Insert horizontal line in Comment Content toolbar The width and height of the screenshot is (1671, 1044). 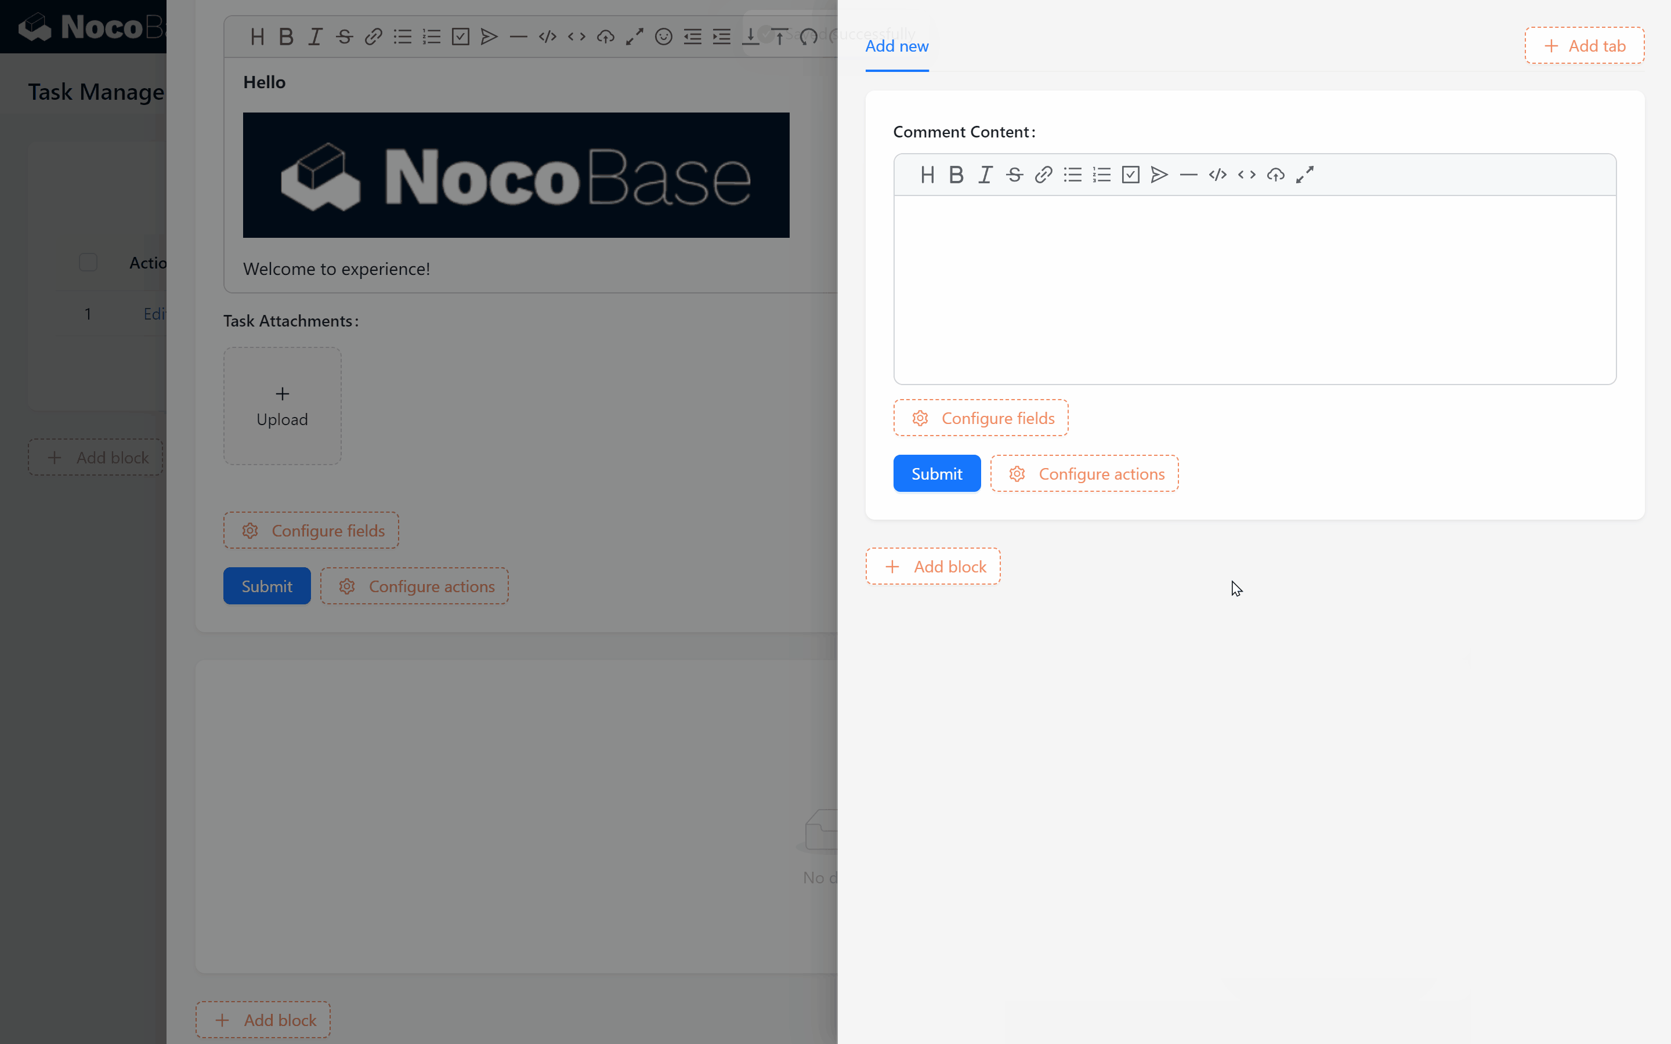(x=1188, y=175)
